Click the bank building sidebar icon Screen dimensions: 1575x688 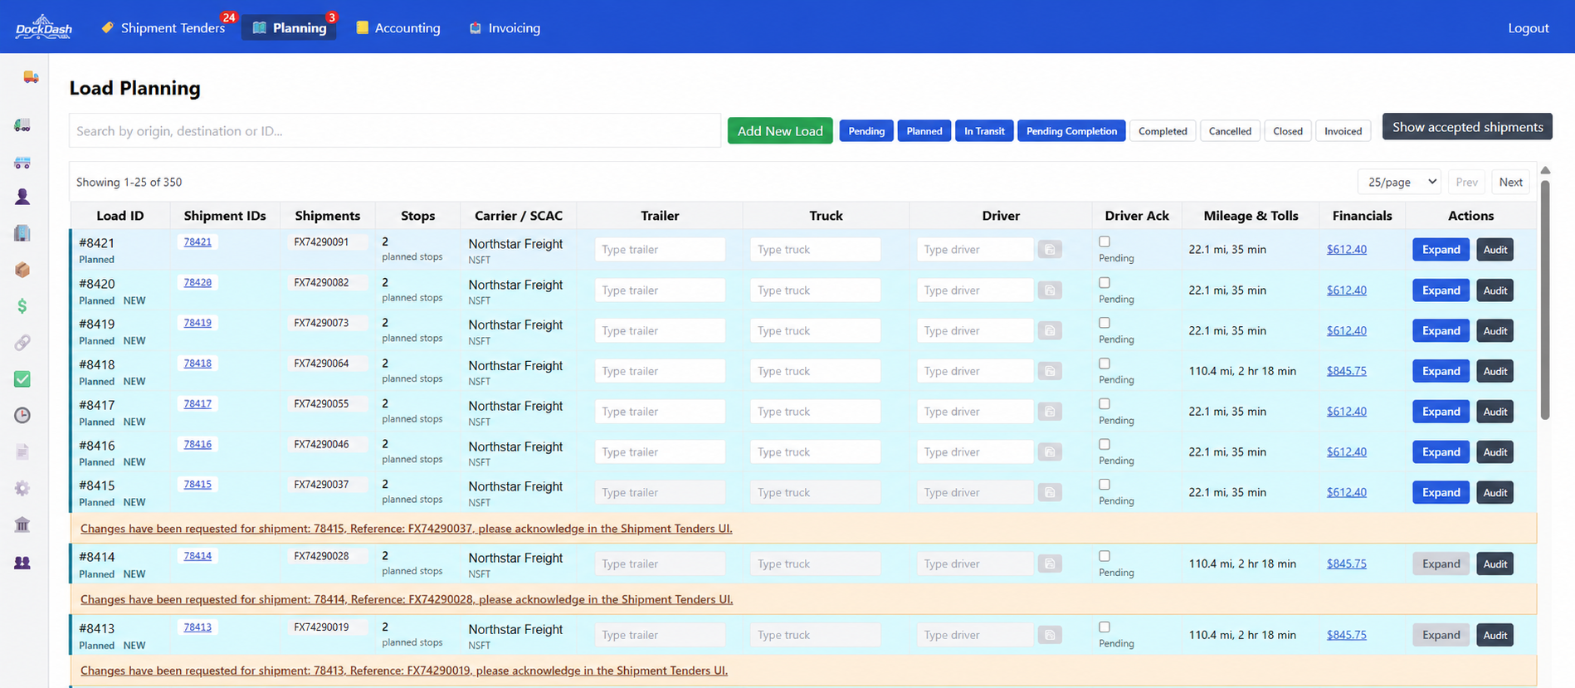pyautogui.click(x=22, y=525)
